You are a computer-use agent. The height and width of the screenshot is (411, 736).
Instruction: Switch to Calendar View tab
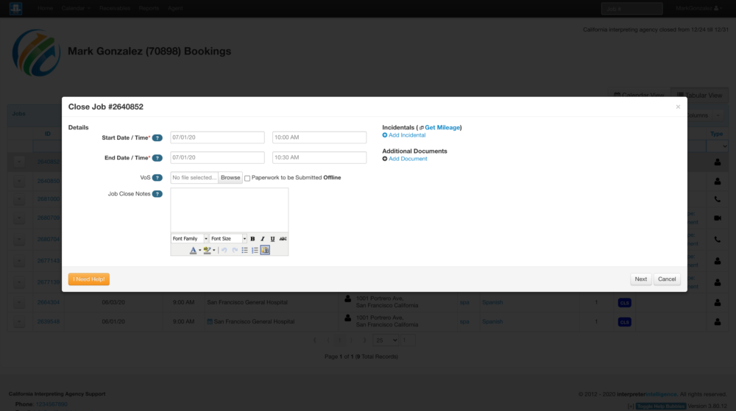pos(639,95)
